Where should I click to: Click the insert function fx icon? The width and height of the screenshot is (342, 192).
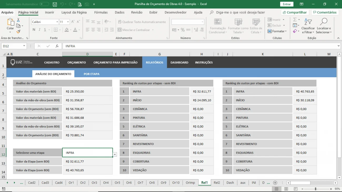57,46
